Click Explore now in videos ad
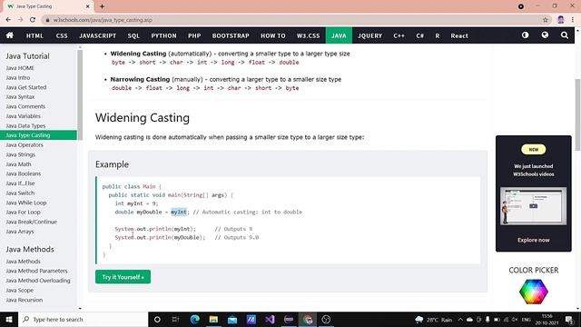 point(534,240)
